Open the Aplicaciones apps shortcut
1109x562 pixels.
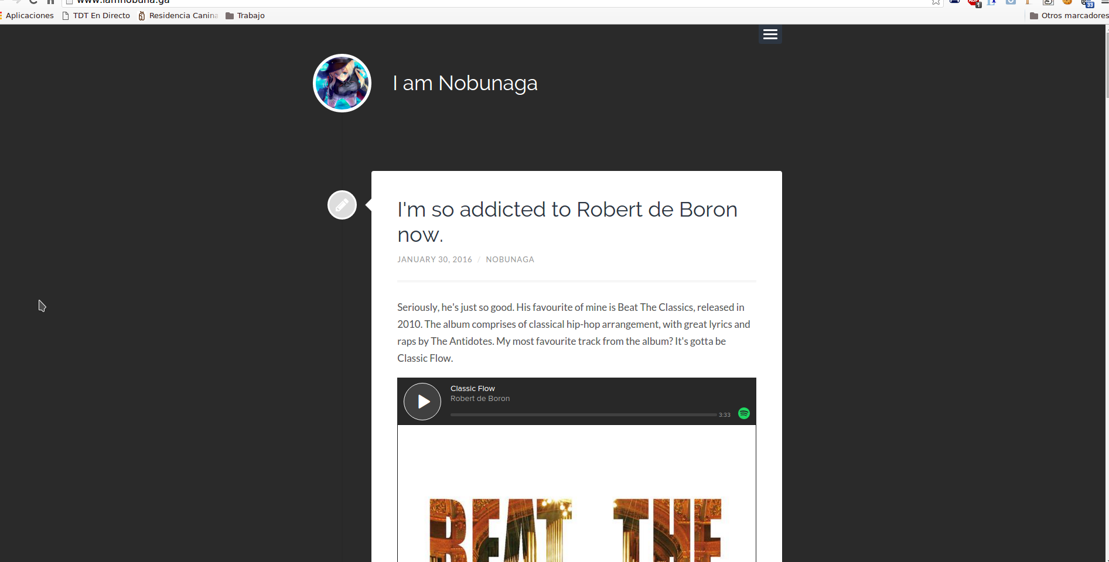click(27, 15)
